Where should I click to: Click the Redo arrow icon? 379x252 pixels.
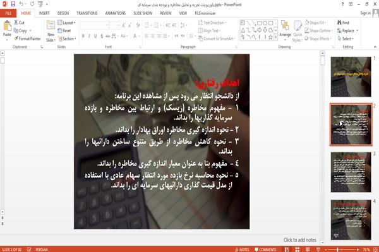(32, 4)
